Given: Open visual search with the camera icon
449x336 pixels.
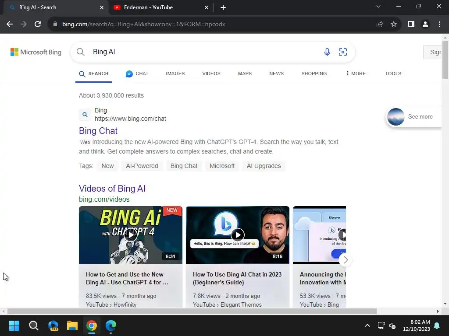Looking at the screenshot, I should (343, 52).
